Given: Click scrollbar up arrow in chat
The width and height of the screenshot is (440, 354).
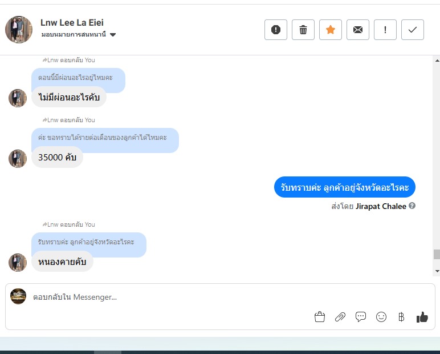Looking at the screenshot, I should tap(437, 61).
